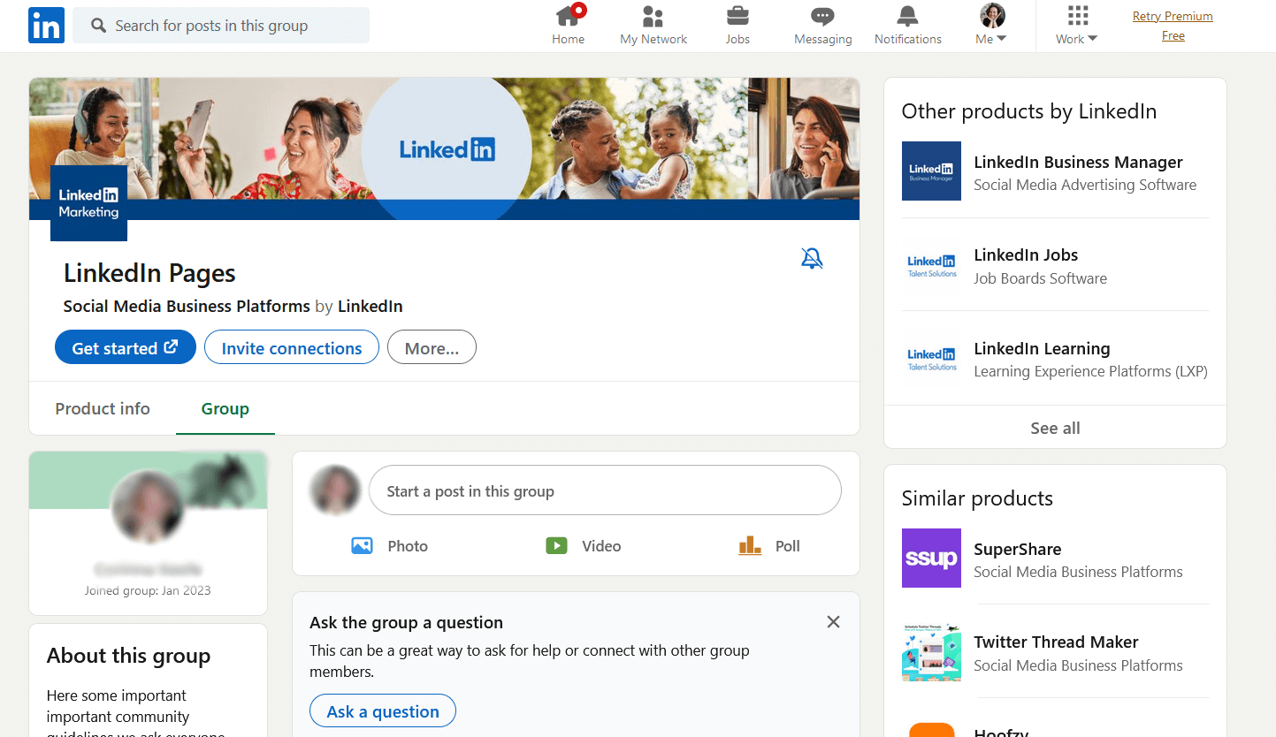
Task: Toggle group notifications bell on LinkedIn Pages
Action: click(811, 258)
